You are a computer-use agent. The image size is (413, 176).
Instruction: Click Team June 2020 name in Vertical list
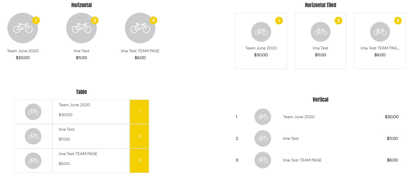(x=299, y=117)
